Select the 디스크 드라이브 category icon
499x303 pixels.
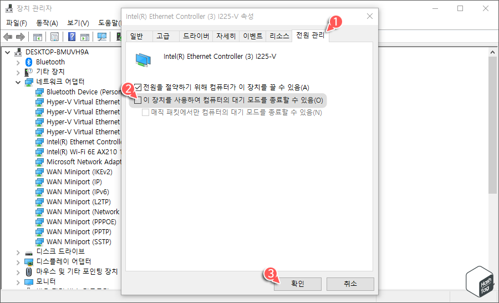(29, 252)
